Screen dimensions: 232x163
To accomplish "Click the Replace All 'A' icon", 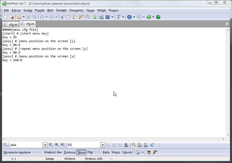I will (x=126, y=145).
